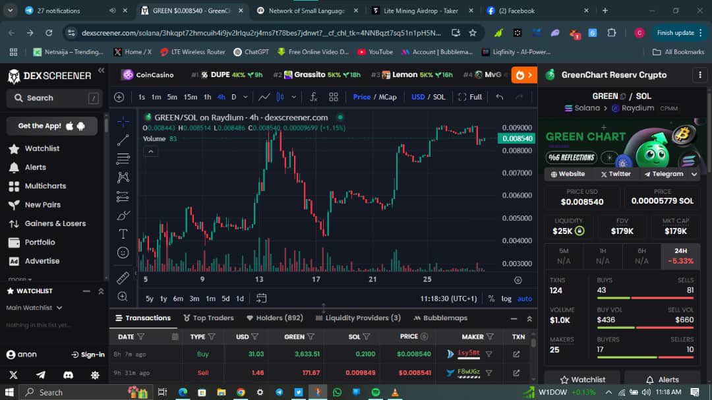Toggle percentage scale on chart
Image resolution: width=712 pixels, height=400 pixels.
tap(491, 299)
